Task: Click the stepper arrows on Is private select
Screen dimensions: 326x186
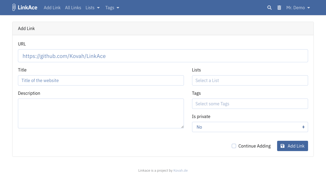Action: point(303,127)
